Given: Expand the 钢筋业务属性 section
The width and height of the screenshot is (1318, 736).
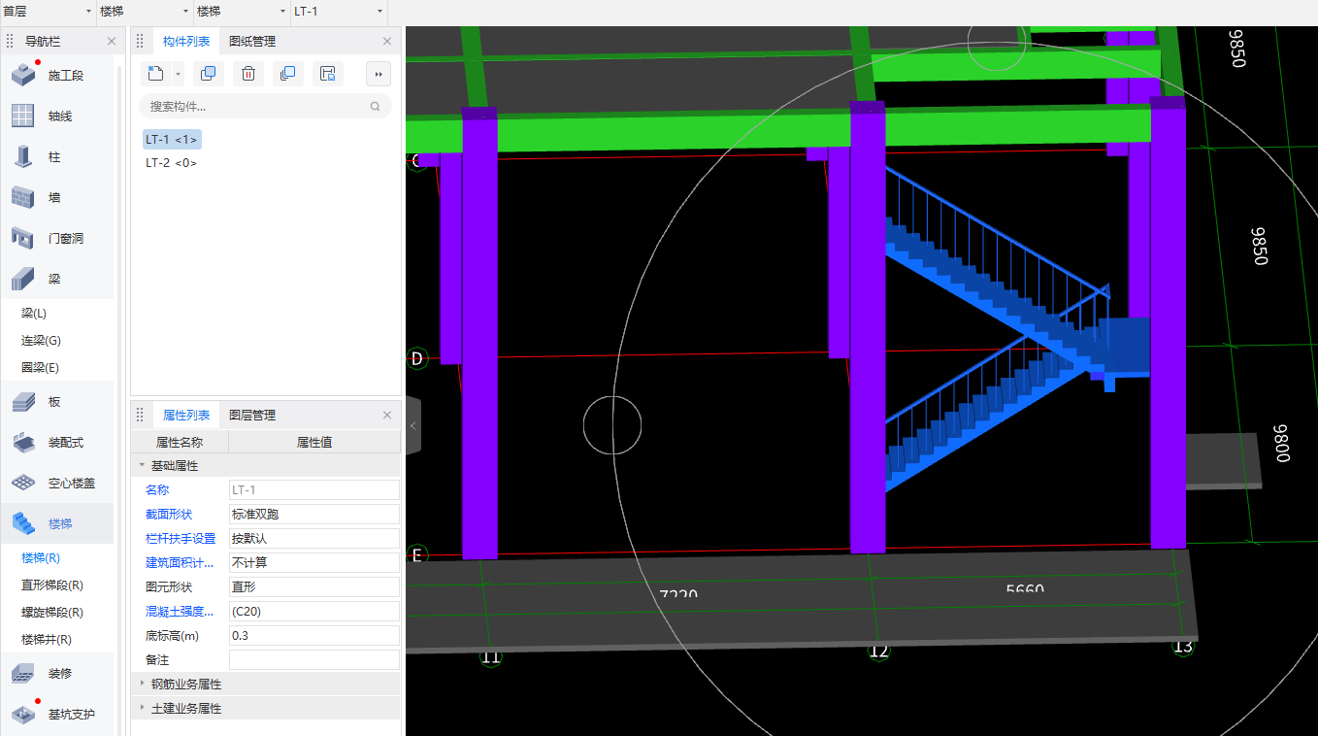Looking at the screenshot, I should coord(143,684).
